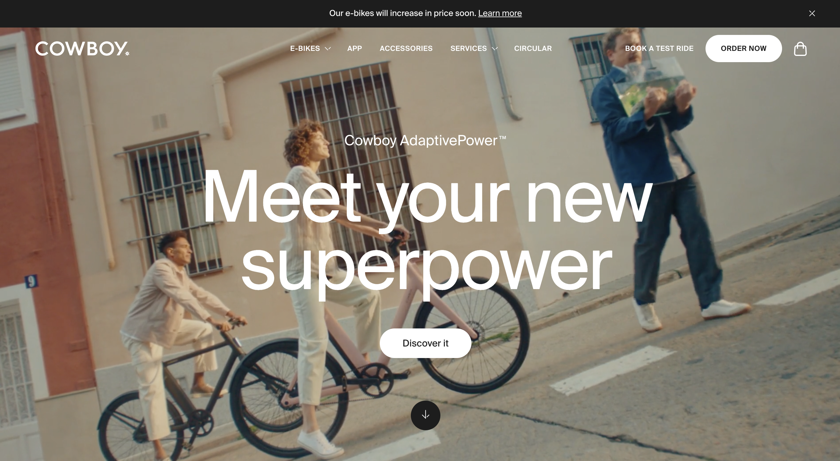Click the scroll-down arrow circle button

click(x=425, y=415)
